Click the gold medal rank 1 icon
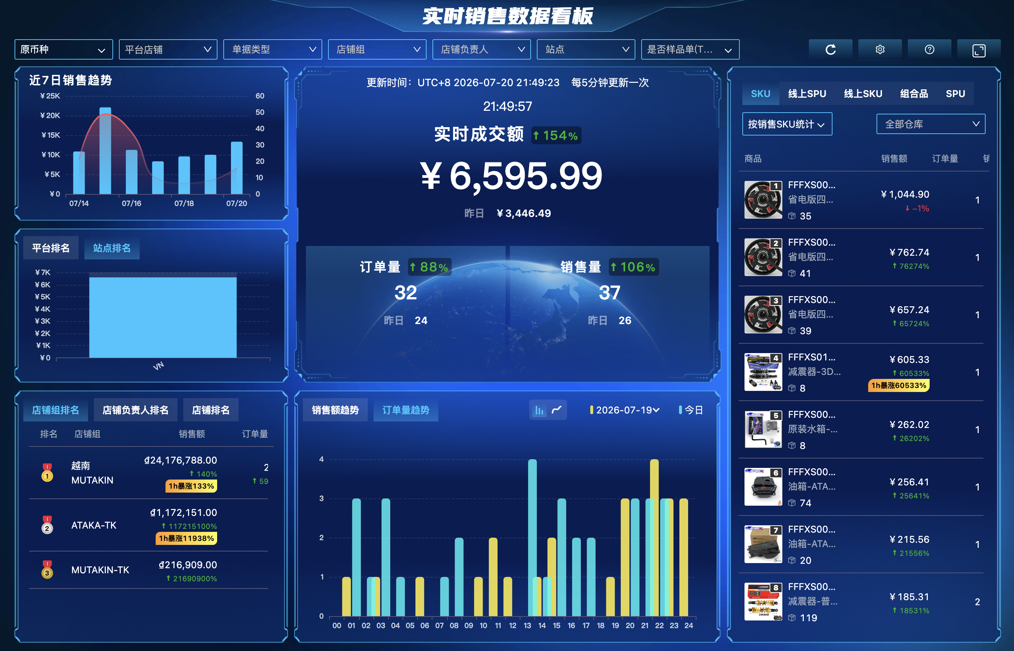The height and width of the screenshot is (651, 1014). click(47, 472)
